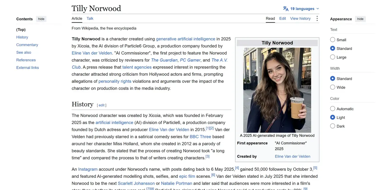Go to See also in Contents
This screenshot has width=391, height=190.
coord(24,53)
